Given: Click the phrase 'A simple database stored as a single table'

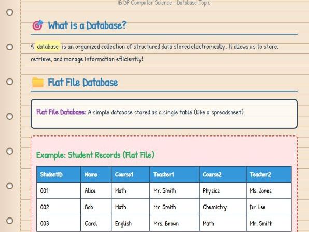Looking at the screenshot, I should (140, 112).
